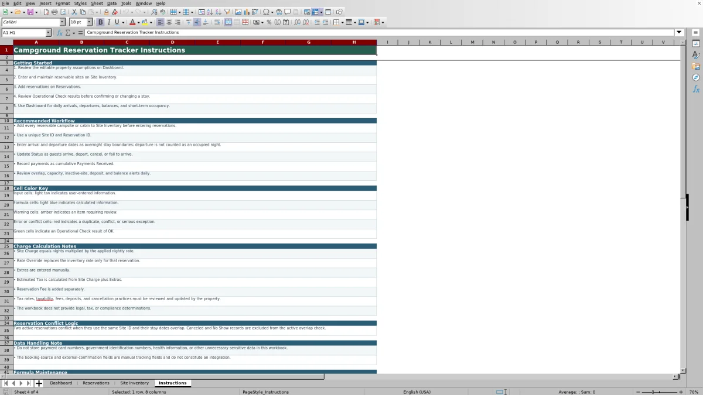Click the Insert Special Character omega icon
Viewport: 703px width, 395px height.
pos(266,12)
